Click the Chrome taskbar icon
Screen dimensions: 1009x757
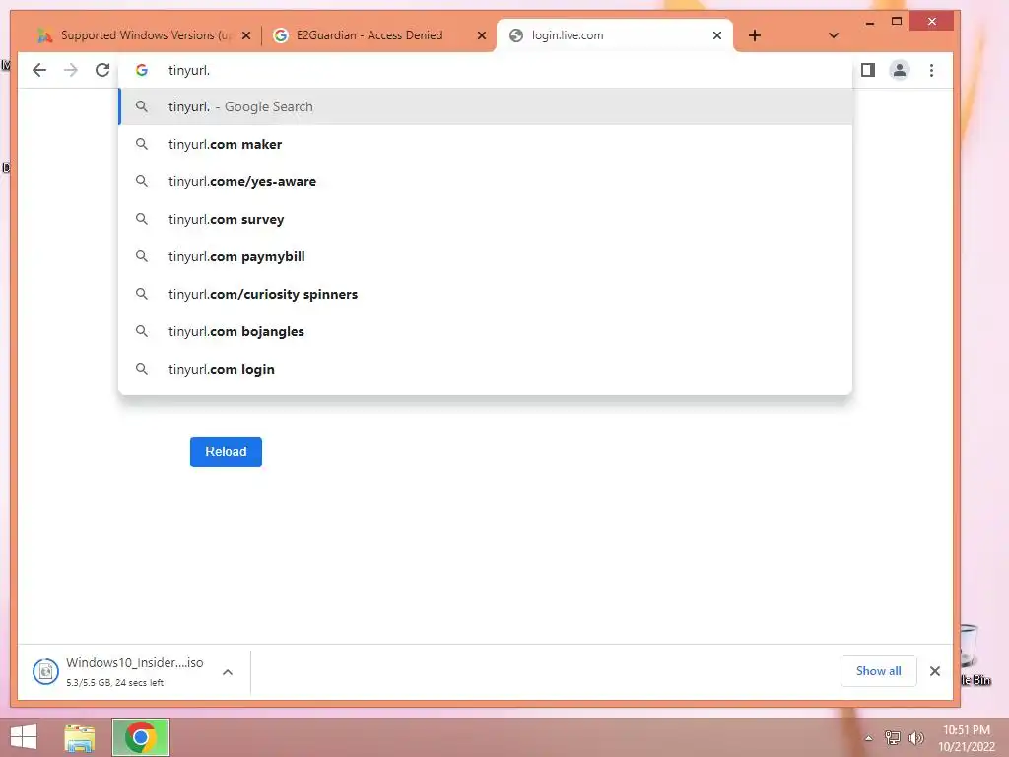(141, 737)
